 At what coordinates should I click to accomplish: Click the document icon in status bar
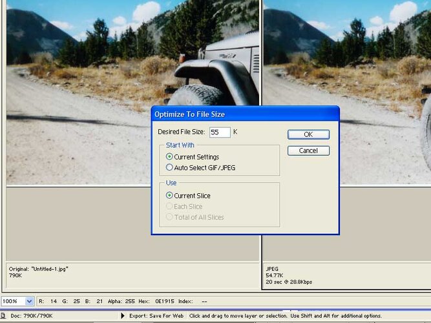pos(3,316)
